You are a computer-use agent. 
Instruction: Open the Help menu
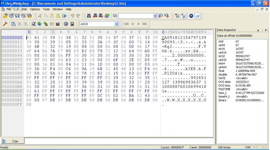[x=68, y=9]
